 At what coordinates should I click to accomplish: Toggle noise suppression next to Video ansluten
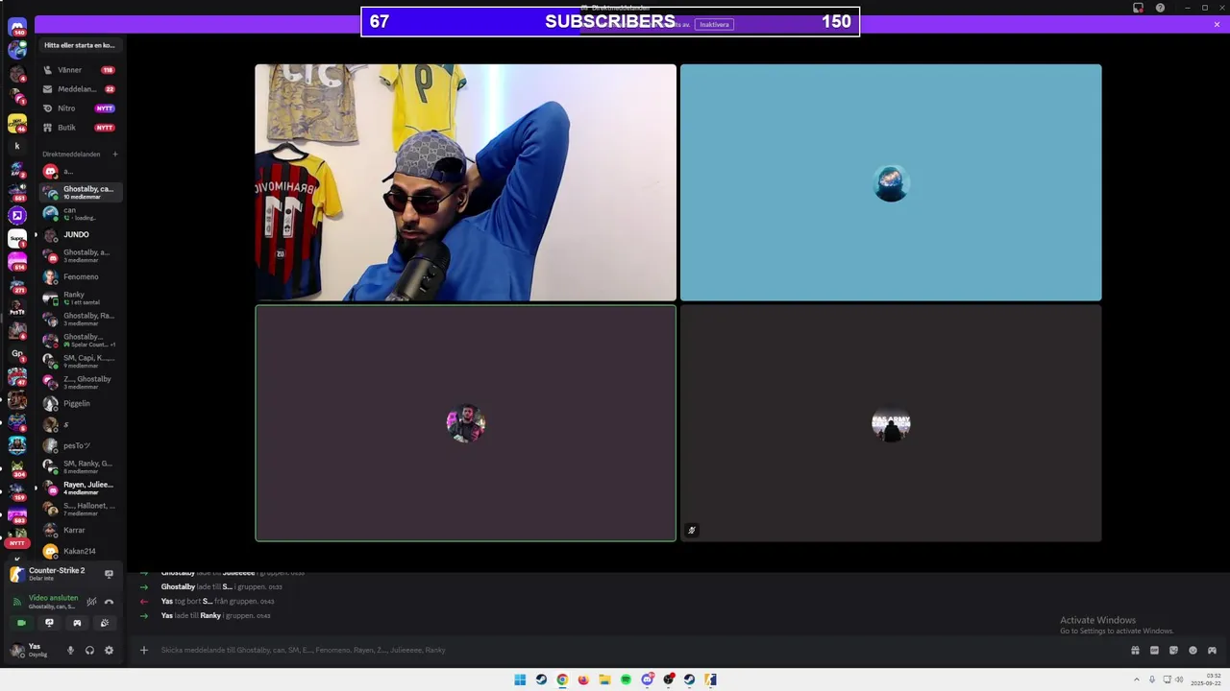coord(91,602)
